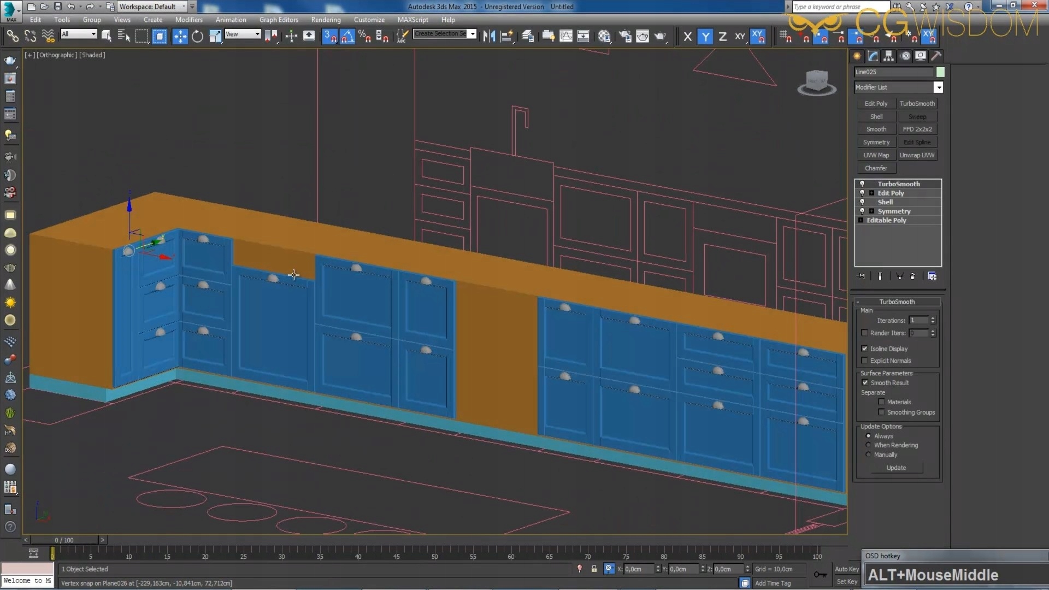
Task: Click the Unwrap UVW modifier button
Action: click(917, 155)
